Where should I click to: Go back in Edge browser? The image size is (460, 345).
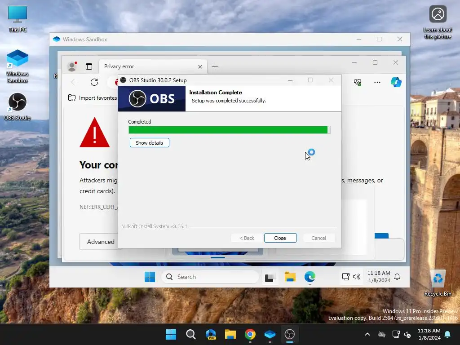click(x=75, y=82)
